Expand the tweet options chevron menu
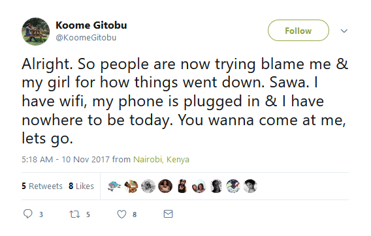Viewport: 371px width, 236px height. coord(344,31)
